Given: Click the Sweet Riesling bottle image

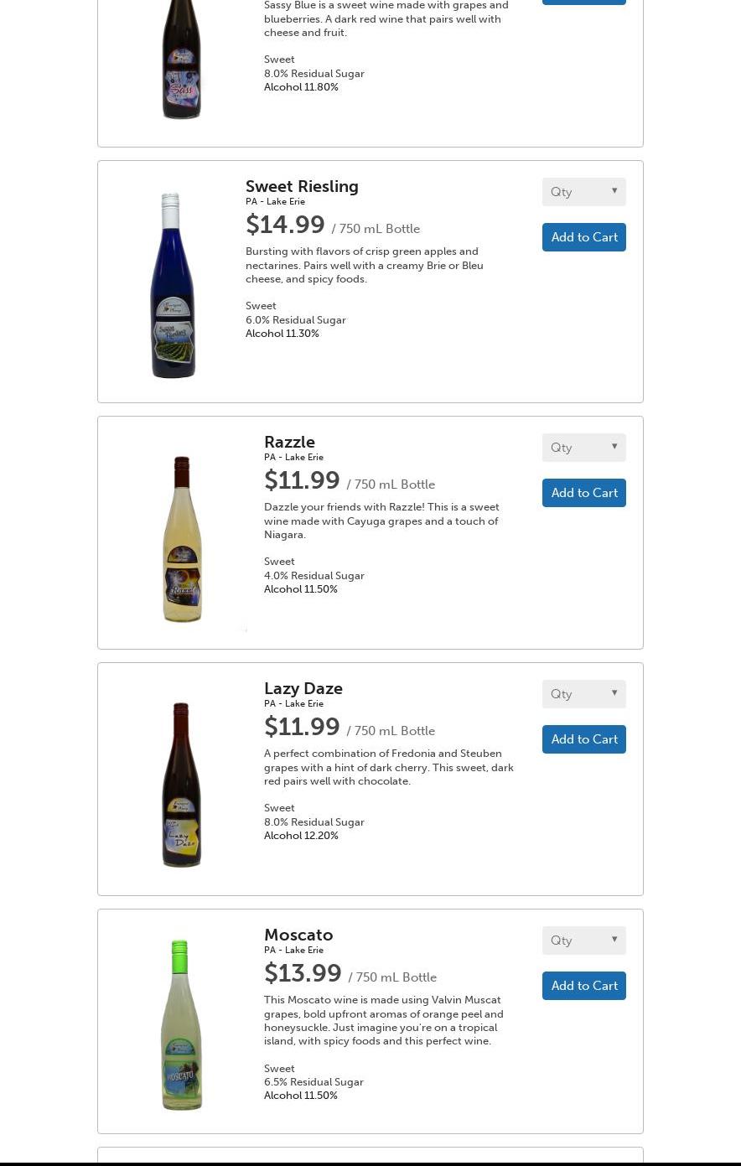Looking at the screenshot, I should tap(173, 285).
